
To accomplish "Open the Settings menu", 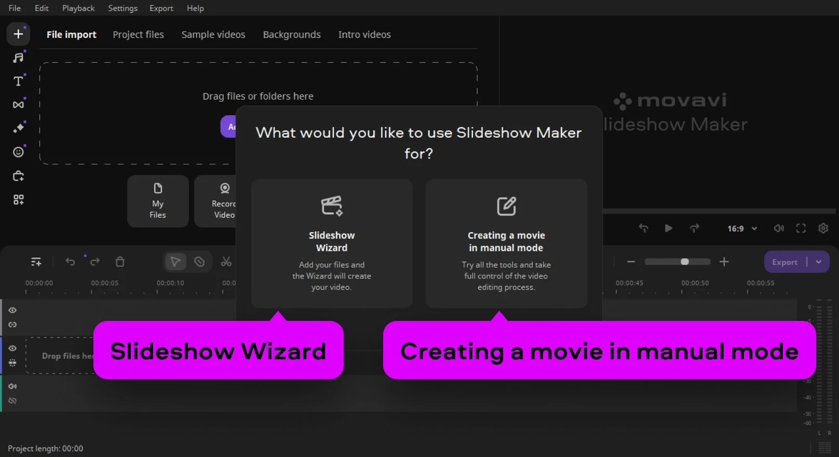I will pos(123,8).
